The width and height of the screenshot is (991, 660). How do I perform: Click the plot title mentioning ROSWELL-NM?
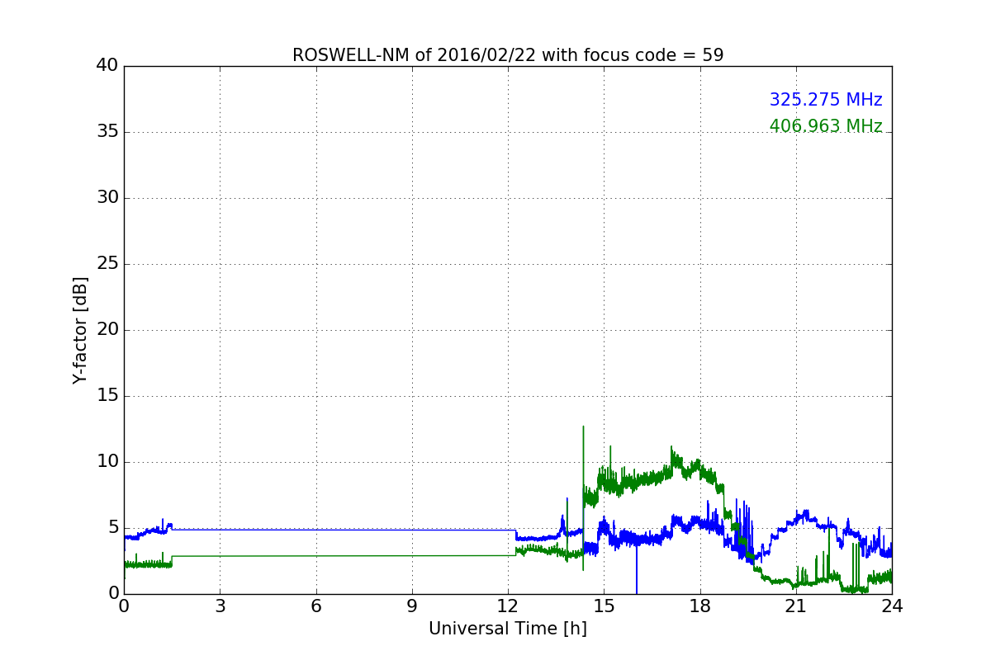[x=508, y=55]
